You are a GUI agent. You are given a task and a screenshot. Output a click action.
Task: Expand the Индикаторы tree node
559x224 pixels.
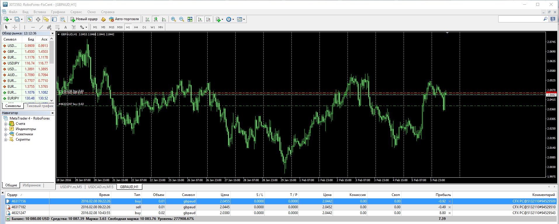(x=6, y=129)
